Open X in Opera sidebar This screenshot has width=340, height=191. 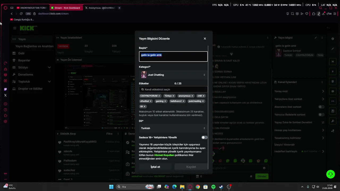5,95
